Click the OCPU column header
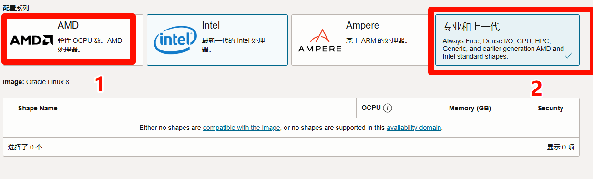Viewport: 593px width, 179px height. [371, 108]
